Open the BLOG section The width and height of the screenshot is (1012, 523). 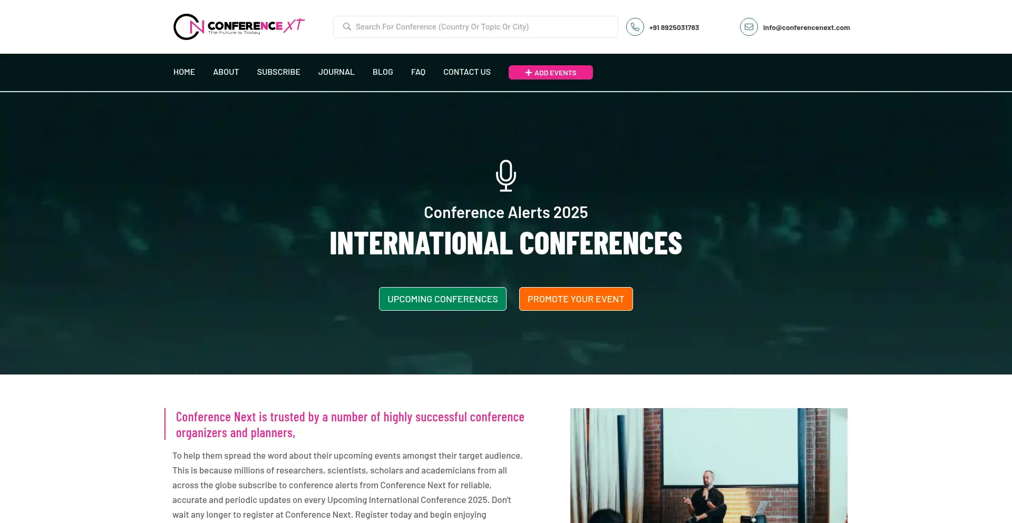pos(383,72)
